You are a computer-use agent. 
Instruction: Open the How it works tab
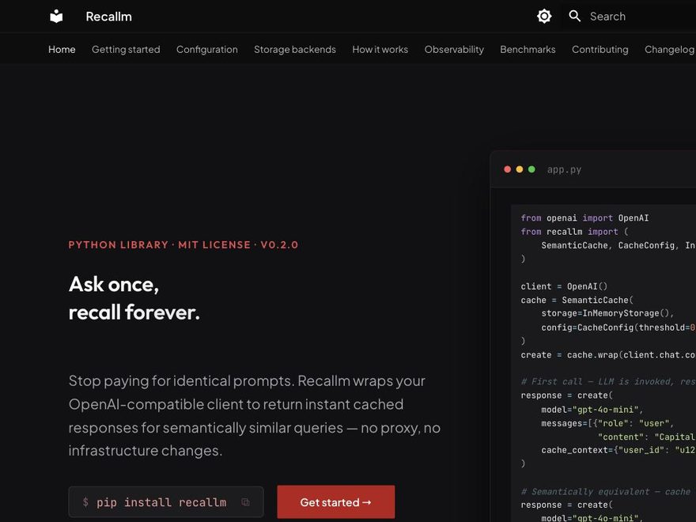(380, 49)
